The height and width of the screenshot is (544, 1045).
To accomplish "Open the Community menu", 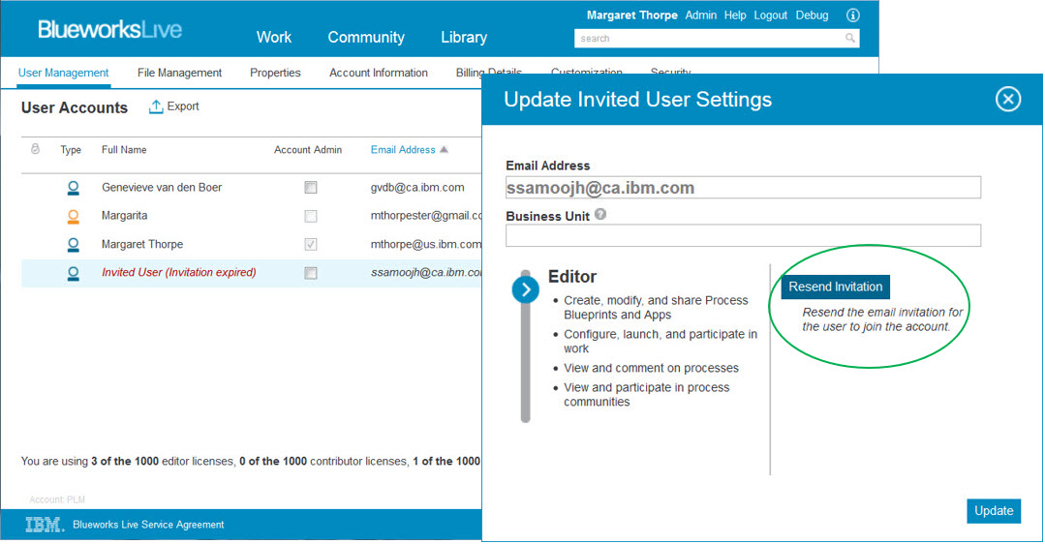I will click(366, 38).
